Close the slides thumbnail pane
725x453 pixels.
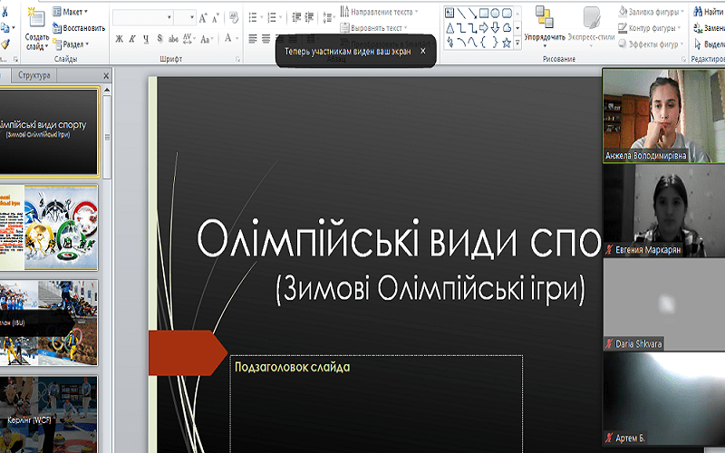pyautogui.click(x=106, y=76)
